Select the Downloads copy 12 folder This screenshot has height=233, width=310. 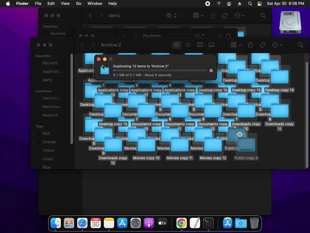(x=113, y=145)
